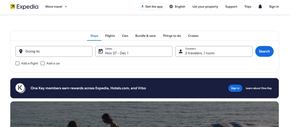Viewport: 290px width, 127px height.
Task: Open the Support link
Action: click(x=231, y=7)
